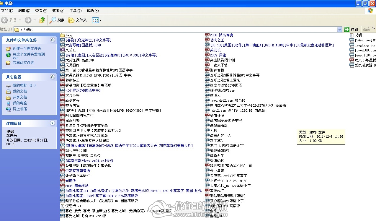This screenshot has height=221, width=376.
Task: Open the File (文件) menu
Action: point(7,11)
